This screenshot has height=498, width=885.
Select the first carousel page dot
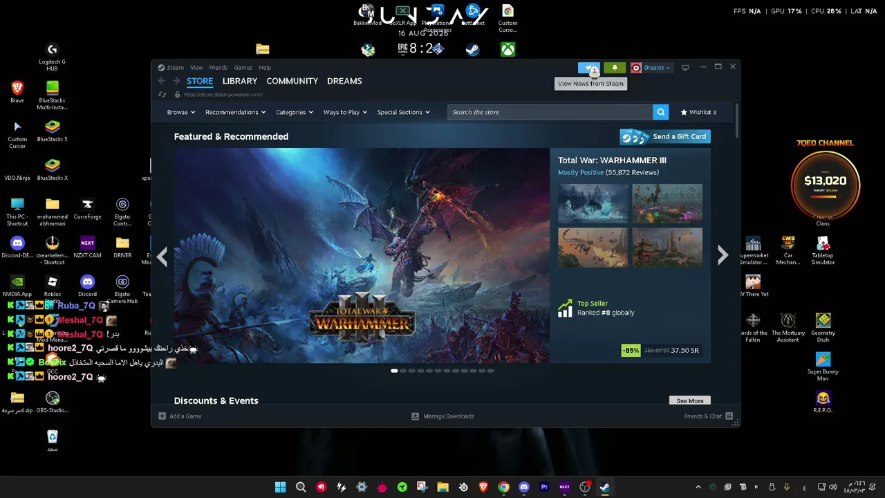[x=394, y=371]
